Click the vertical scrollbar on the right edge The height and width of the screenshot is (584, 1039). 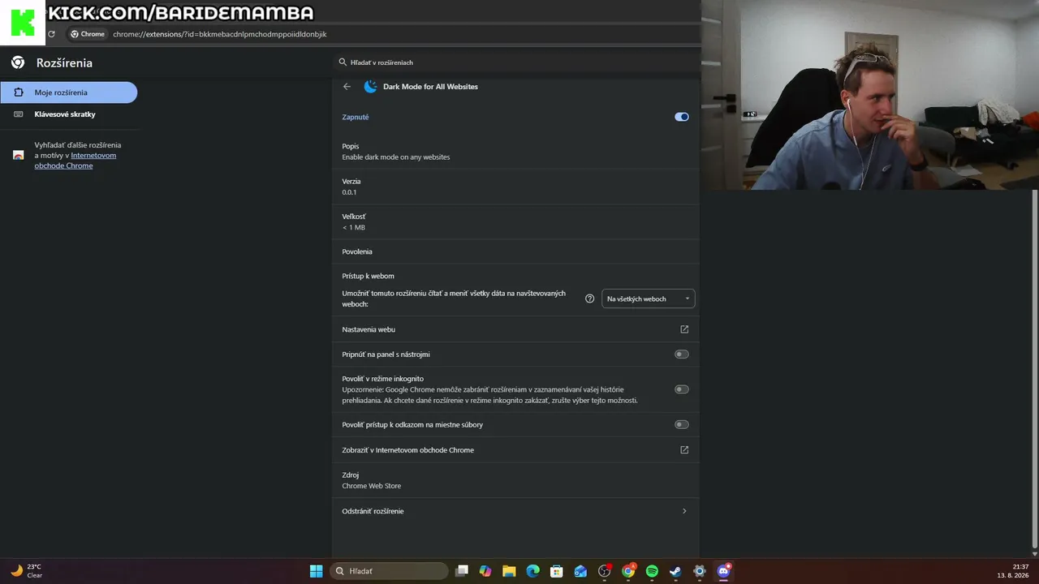pos(1035,369)
